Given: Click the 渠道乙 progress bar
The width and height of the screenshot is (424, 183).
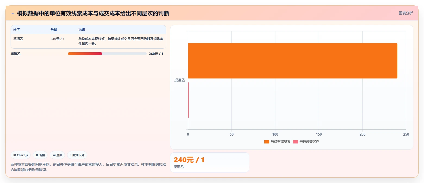Looking at the screenshot, I should 107,54.
